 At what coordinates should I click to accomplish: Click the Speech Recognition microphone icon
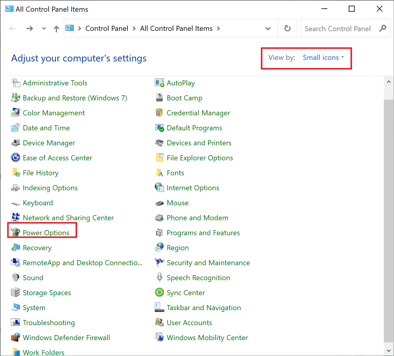(x=160, y=277)
